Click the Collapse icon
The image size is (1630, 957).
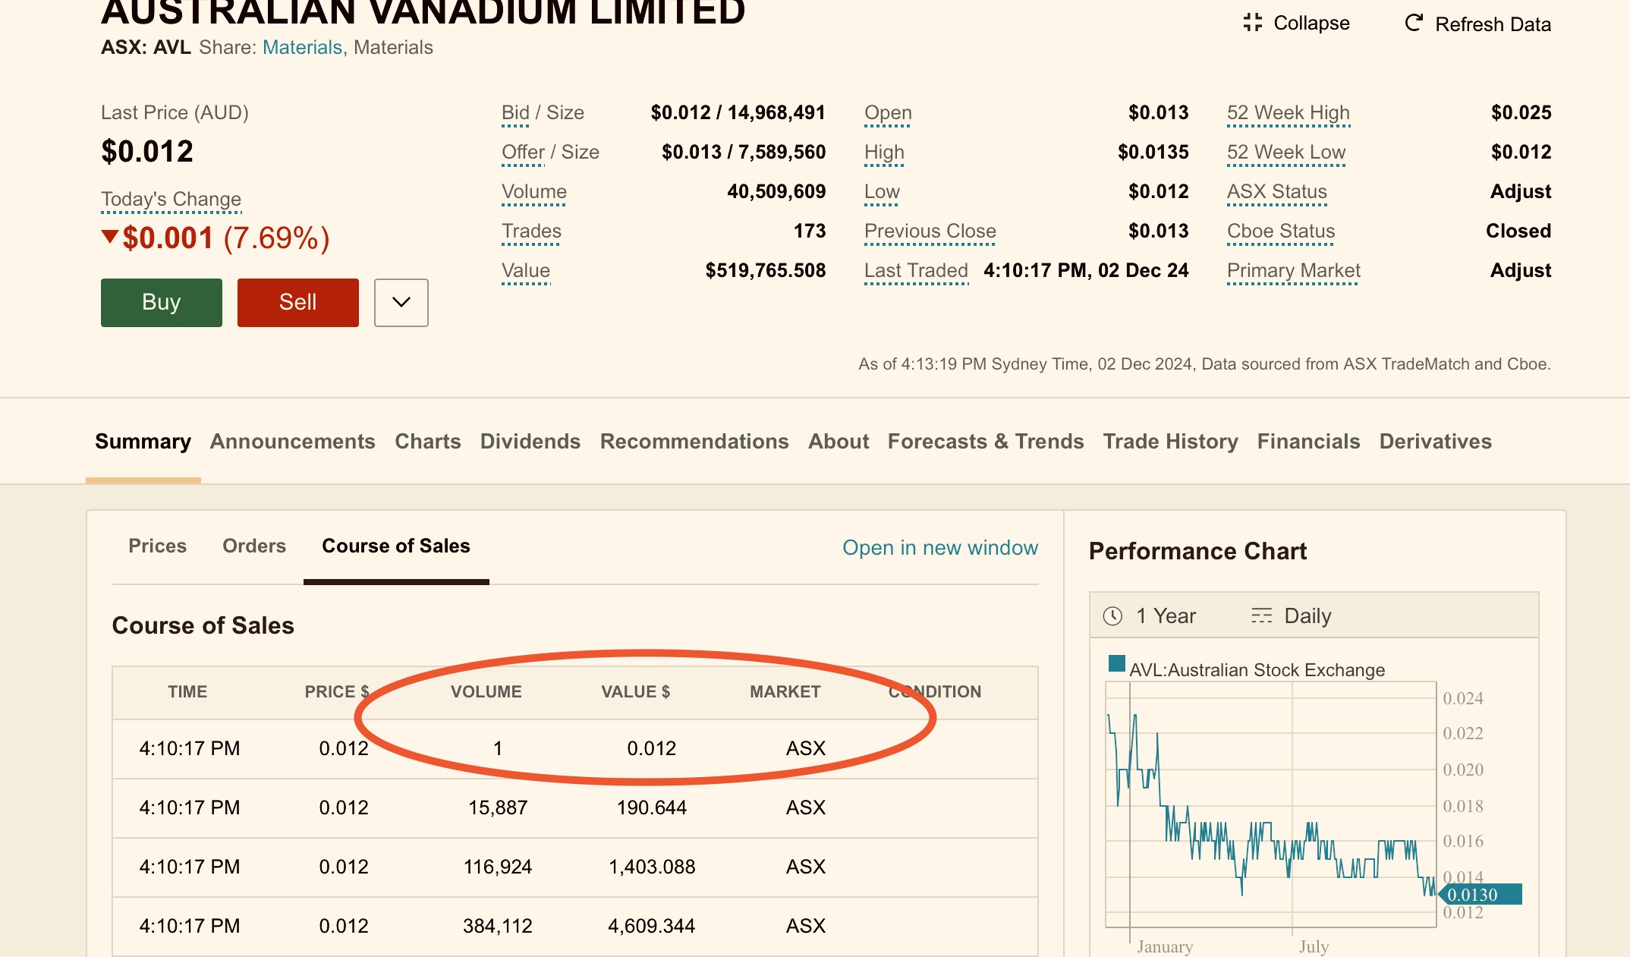coord(1252,23)
